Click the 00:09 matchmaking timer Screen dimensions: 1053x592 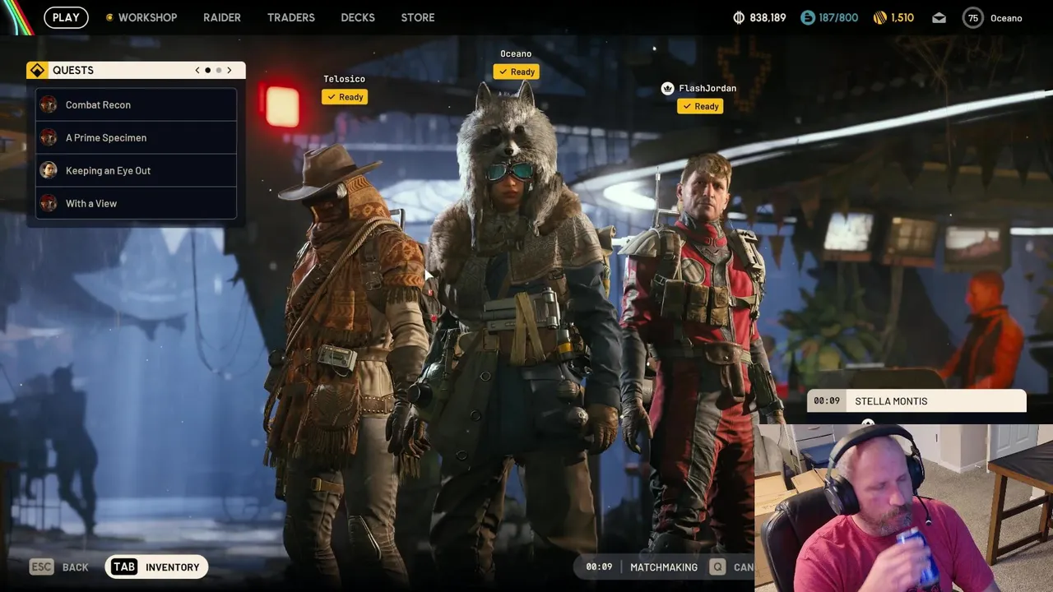point(599,567)
